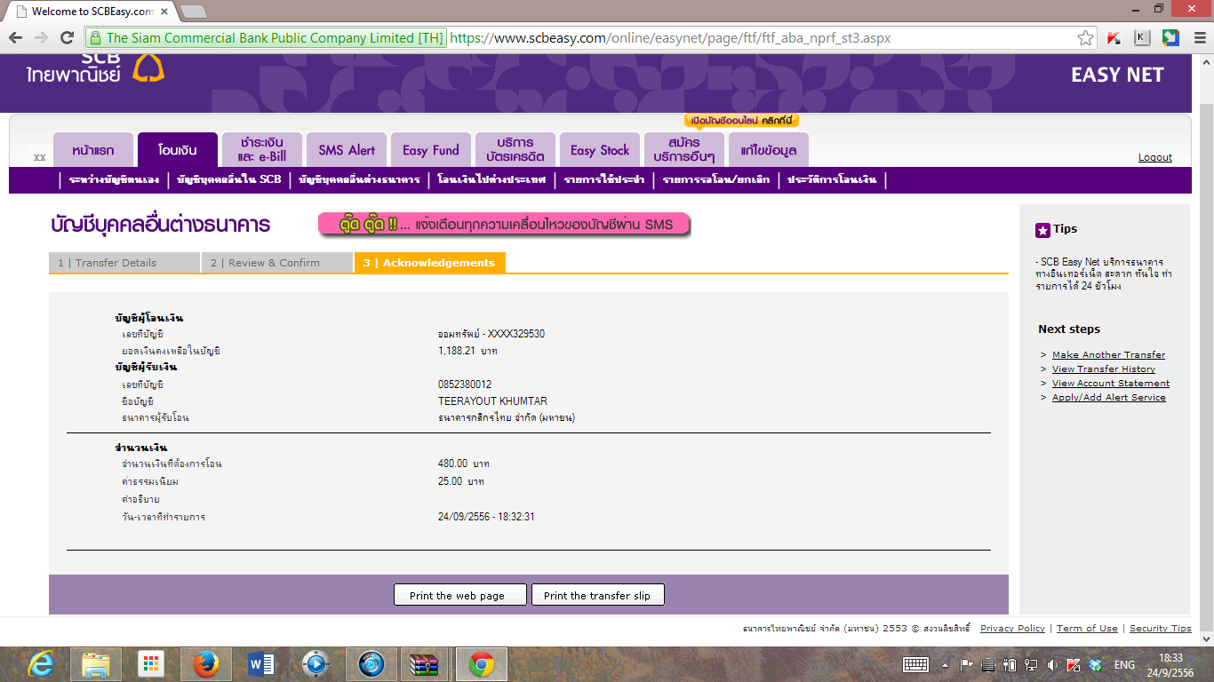Open File Explorer from the taskbar
Viewport: 1214px width, 682px height.
95,664
